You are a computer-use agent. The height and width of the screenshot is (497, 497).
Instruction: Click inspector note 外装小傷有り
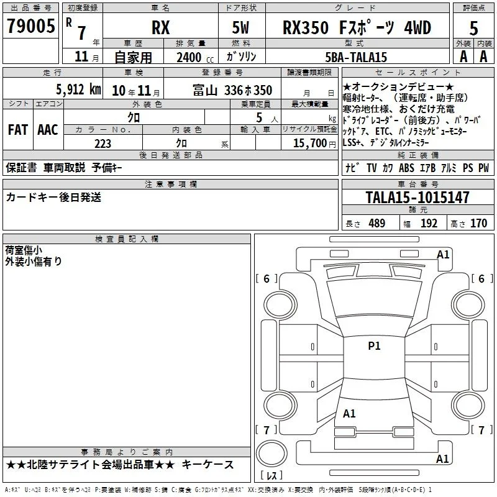[x=34, y=262]
